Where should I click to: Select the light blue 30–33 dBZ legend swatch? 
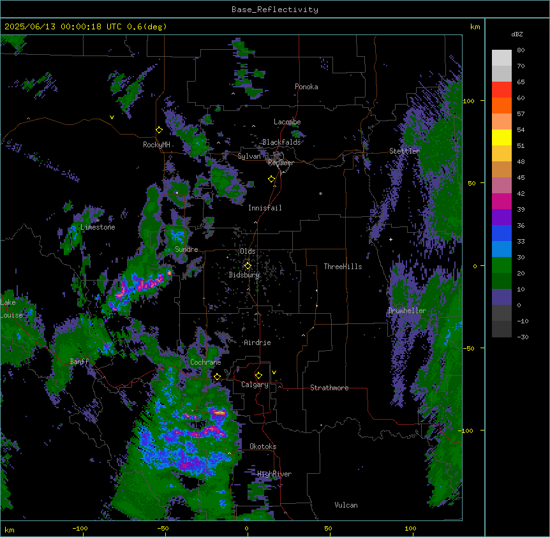pos(502,249)
